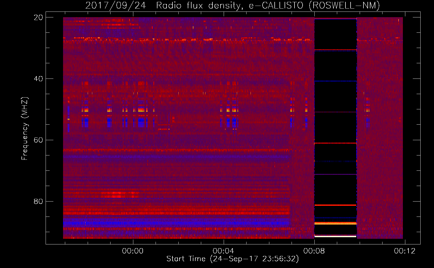The width and height of the screenshot is (434, 268).
Task: Click the 60 MHz frequency tick label
Action: click(x=39, y=140)
